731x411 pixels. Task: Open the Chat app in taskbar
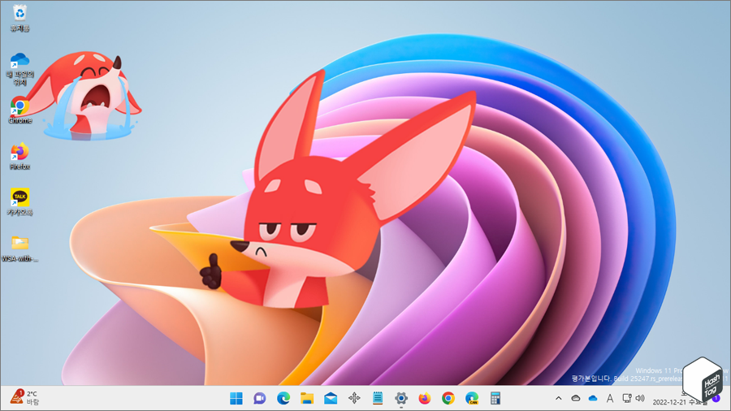pos(260,399)
